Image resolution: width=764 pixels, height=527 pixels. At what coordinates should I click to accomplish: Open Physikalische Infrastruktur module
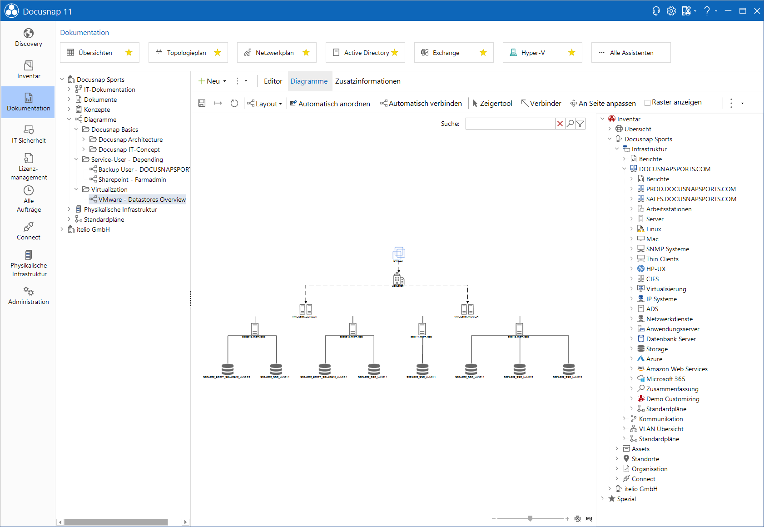point(28,263)
